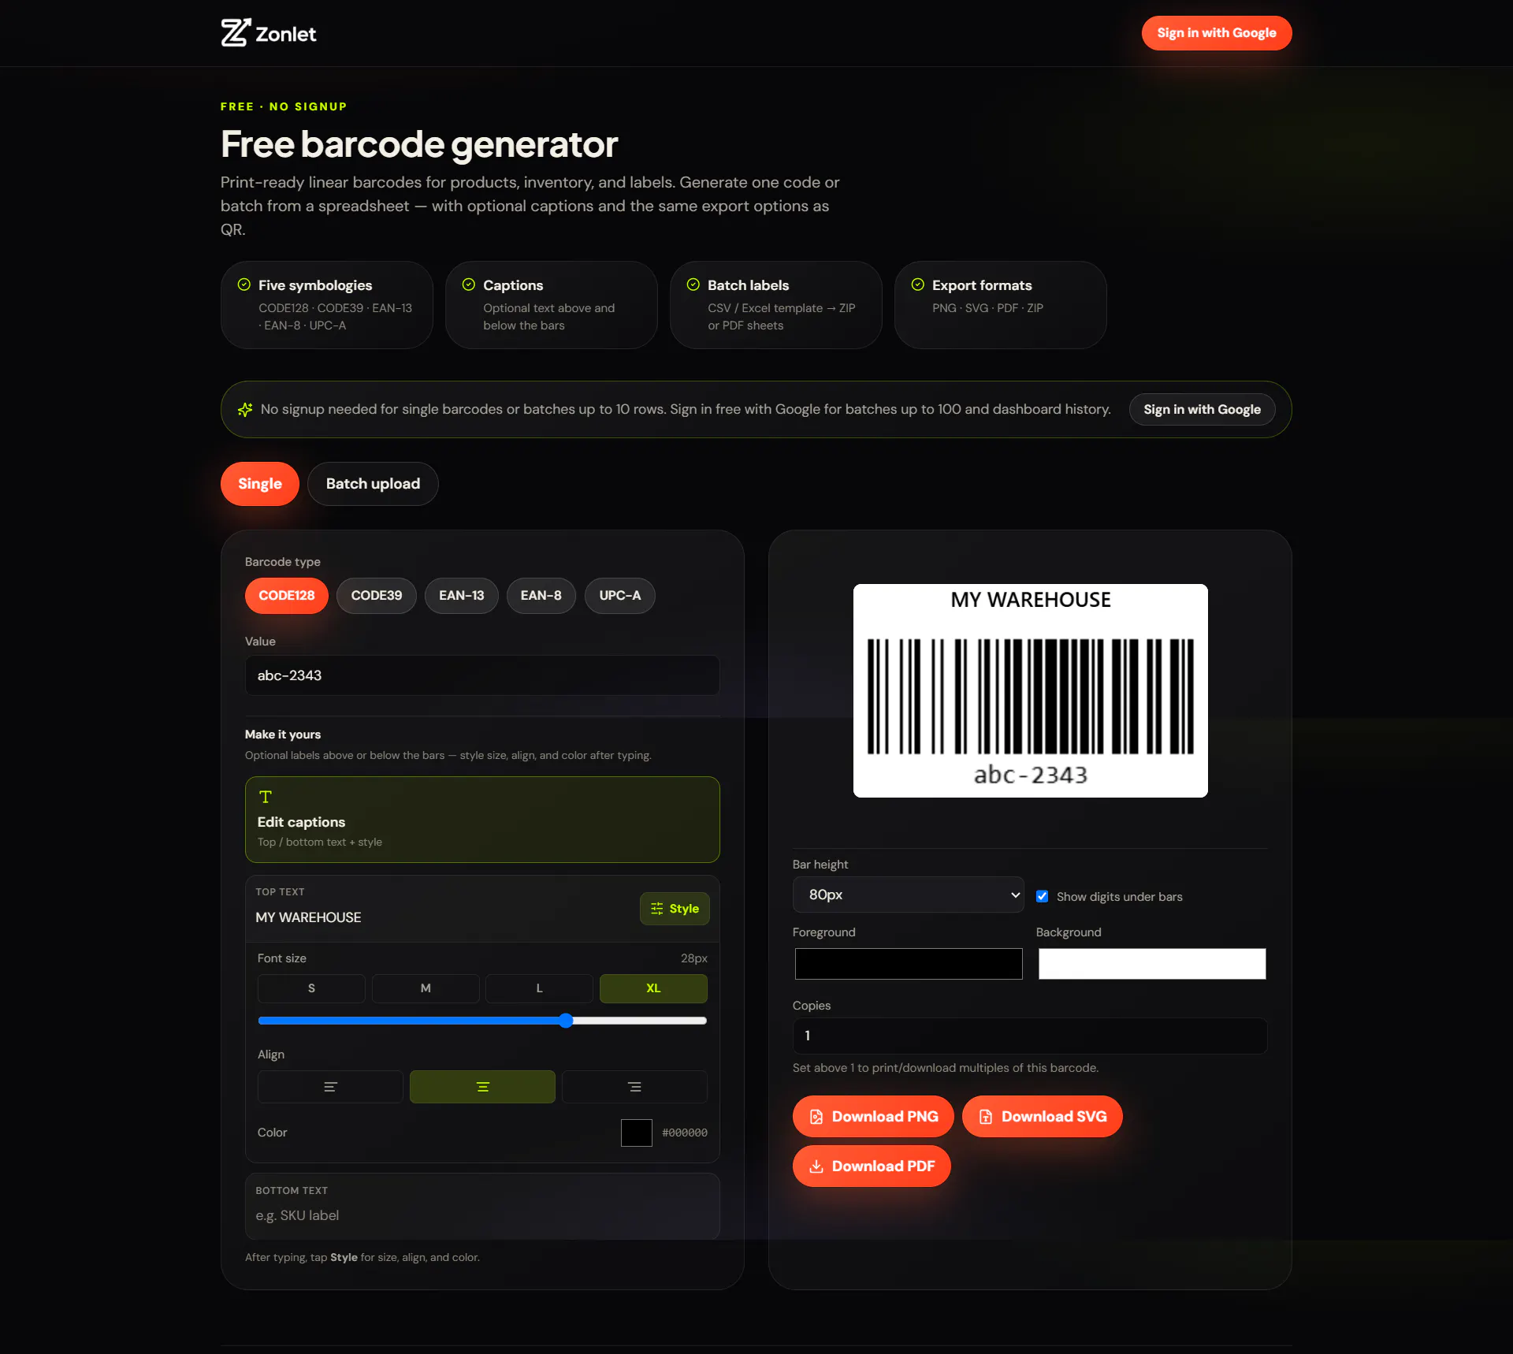Click Sign in with Google in the banner
The height and width of the screenshot is (1354, 1513).
pos(1203,410)
